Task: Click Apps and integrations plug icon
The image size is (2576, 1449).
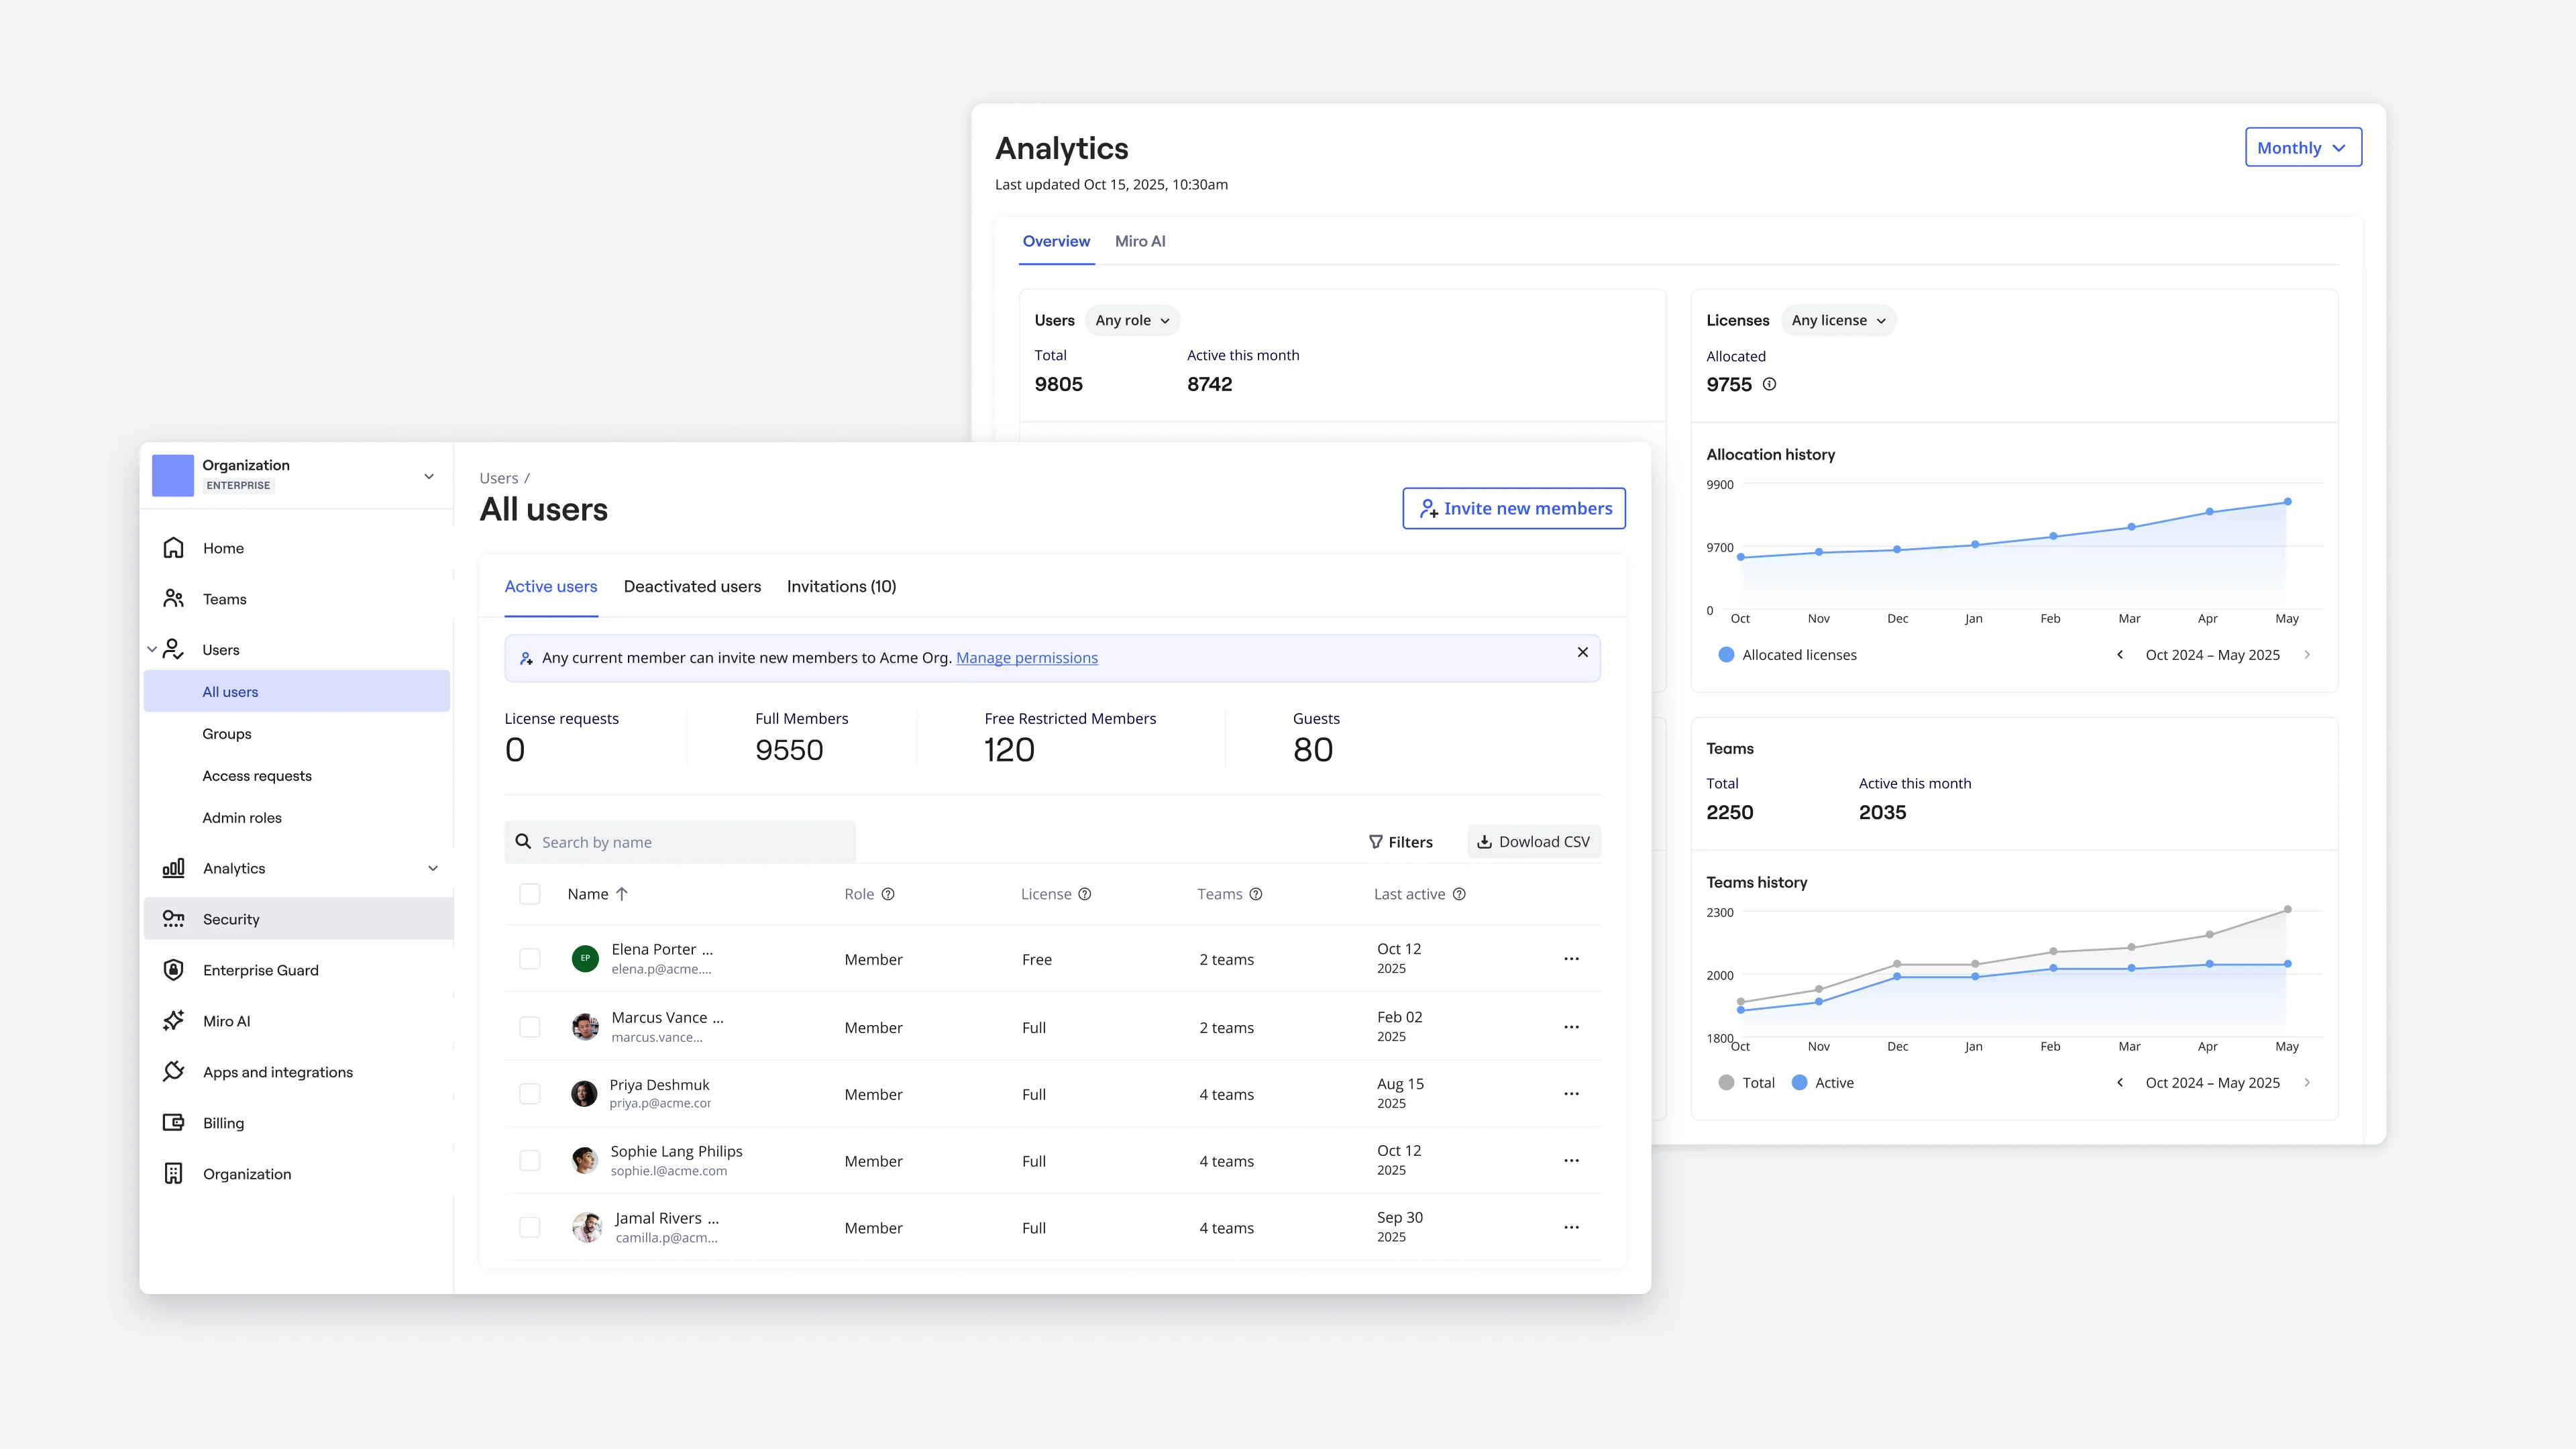Action: point(173,1072)
